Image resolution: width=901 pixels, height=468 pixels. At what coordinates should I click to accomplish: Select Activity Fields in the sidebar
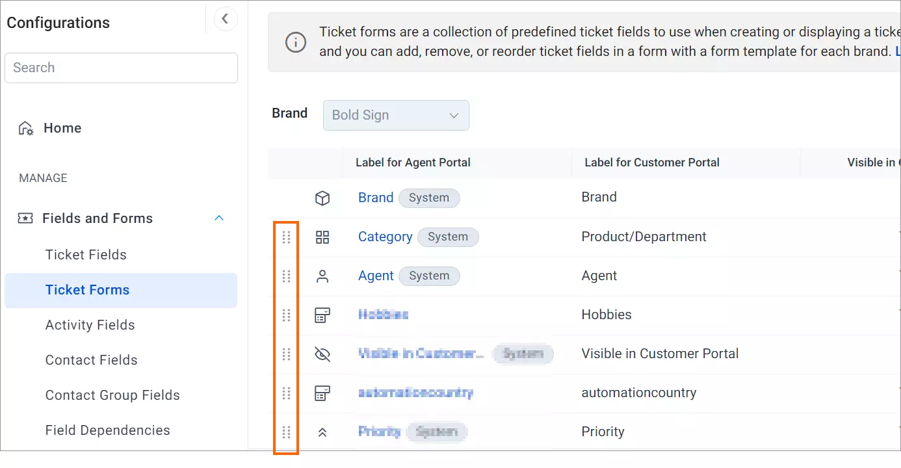tap(90, 325)
